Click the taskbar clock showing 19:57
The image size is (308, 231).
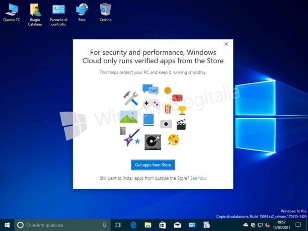[281, 225]
